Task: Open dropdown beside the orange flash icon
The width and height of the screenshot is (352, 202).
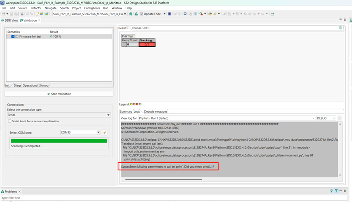Action: 219,14
